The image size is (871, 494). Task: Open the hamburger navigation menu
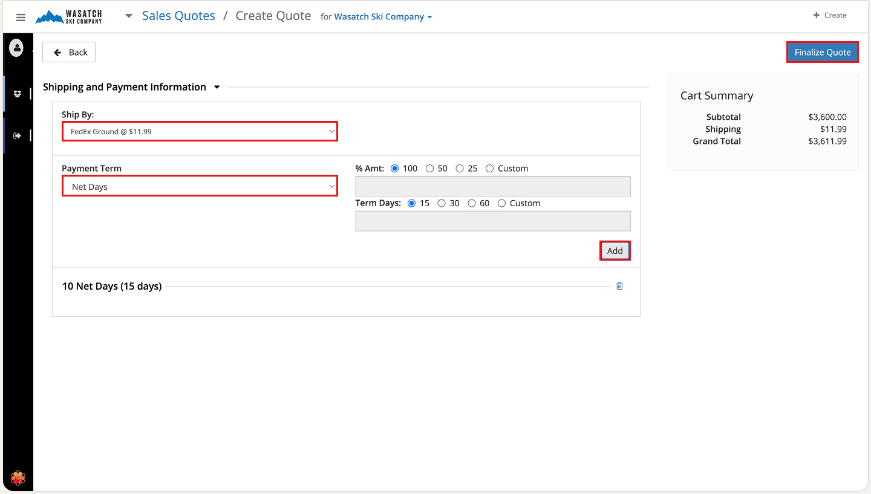click(21, 18)
